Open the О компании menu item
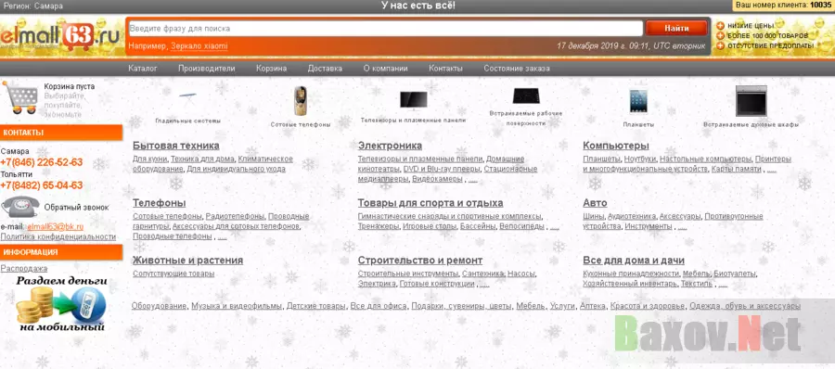The image size is (835, 369). [386, 69]
